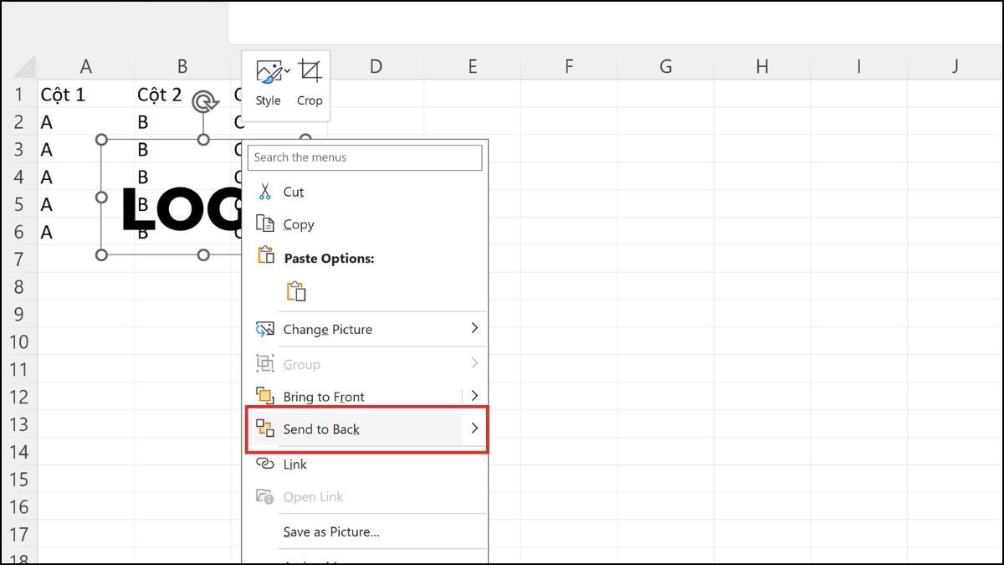
Task: Type in the Search the menus field
Action: click(365, 157)
